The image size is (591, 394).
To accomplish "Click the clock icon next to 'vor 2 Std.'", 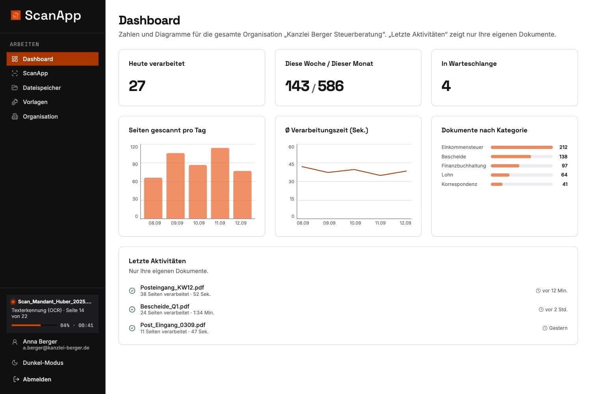I will (541, 310).
